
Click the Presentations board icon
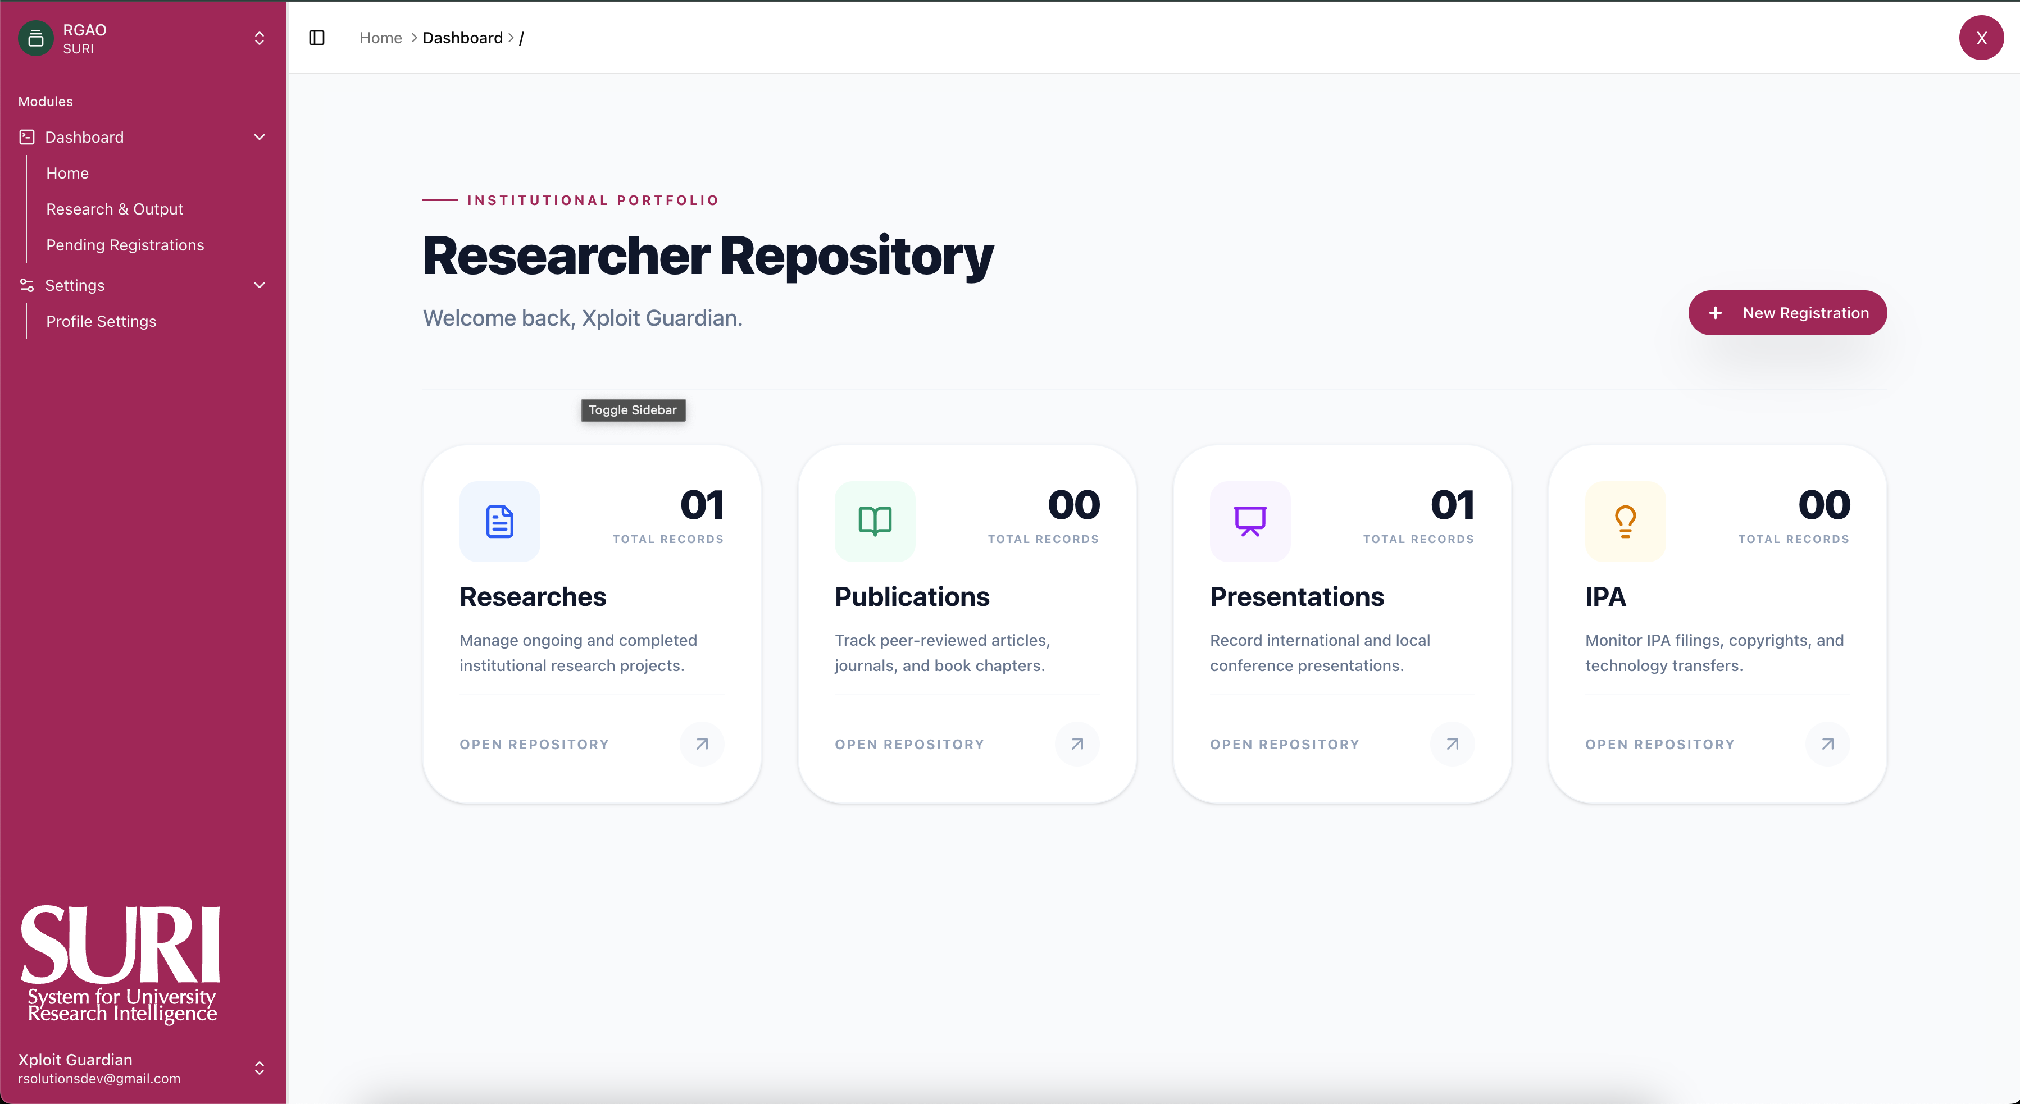[1249, 522]
